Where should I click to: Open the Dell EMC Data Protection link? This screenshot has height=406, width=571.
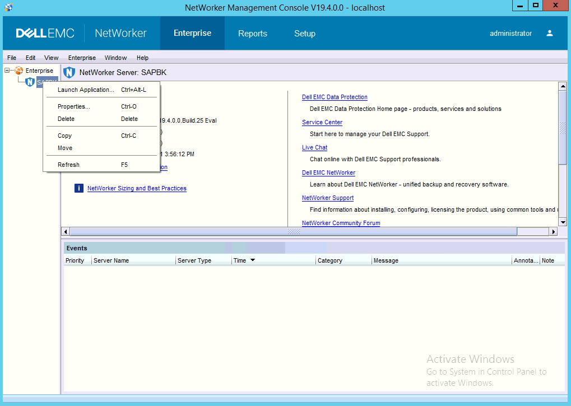point(335,97)
